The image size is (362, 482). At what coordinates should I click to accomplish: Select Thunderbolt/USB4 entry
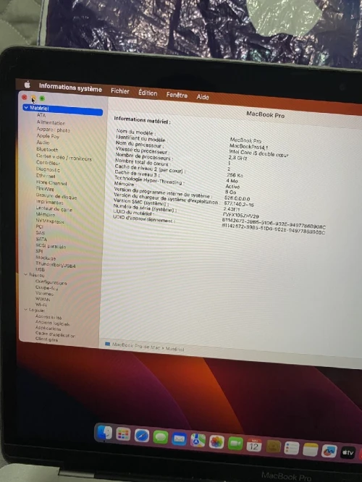(x=55, y=265)
